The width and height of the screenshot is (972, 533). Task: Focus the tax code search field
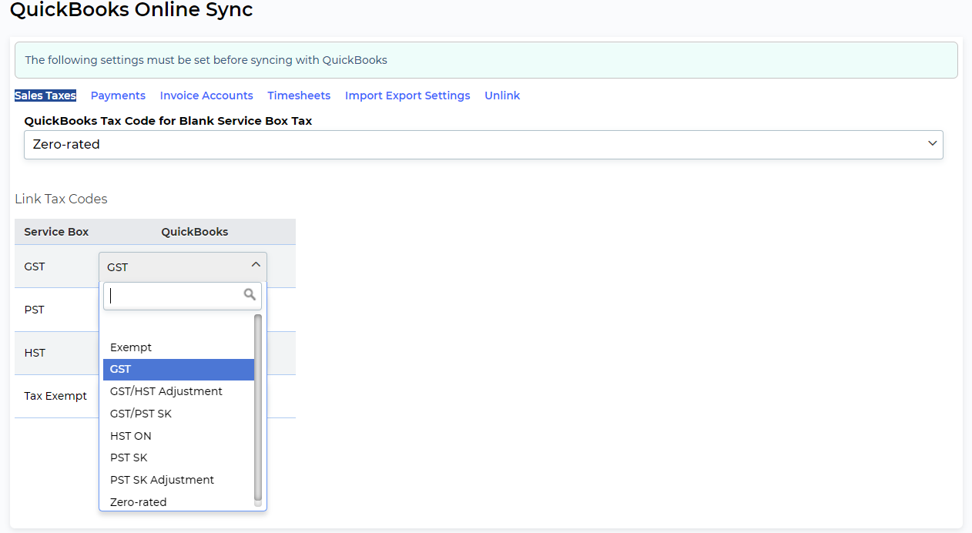[183, 296]
